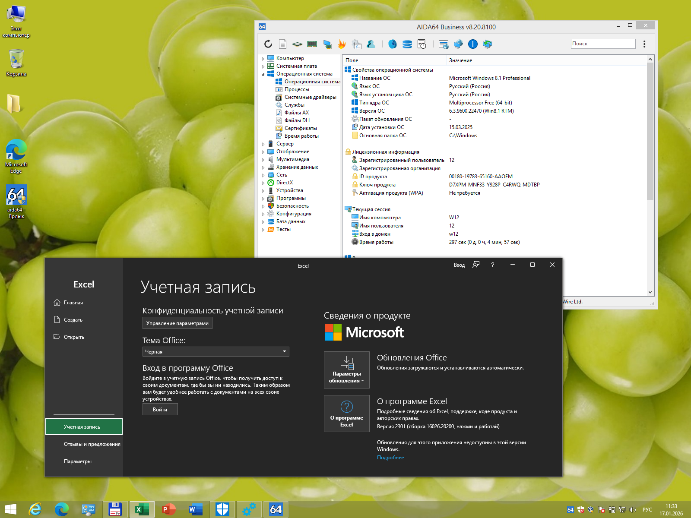
Task: Expand the Параметры обновления dropdown button
Action: pyautogui.click(x=346, y=370)
